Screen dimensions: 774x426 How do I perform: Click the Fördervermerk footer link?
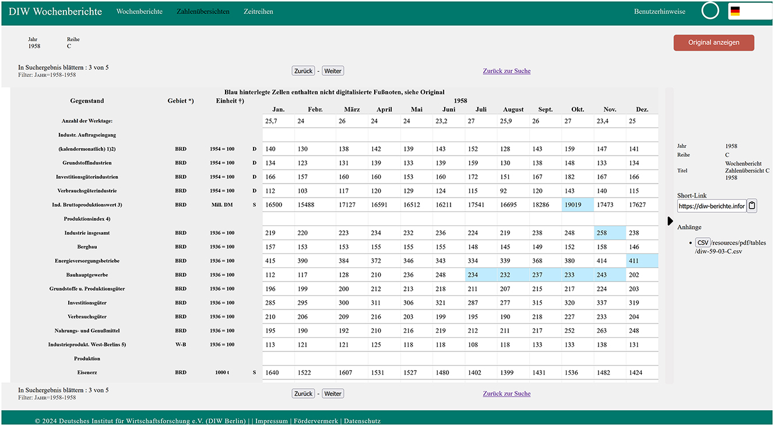(x=315, y=421)
